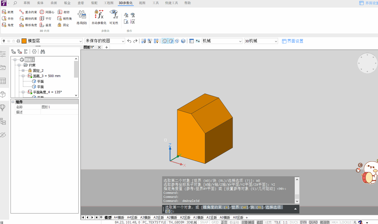Switch to the 实体 ribbon tab

[x=40, y=3]
